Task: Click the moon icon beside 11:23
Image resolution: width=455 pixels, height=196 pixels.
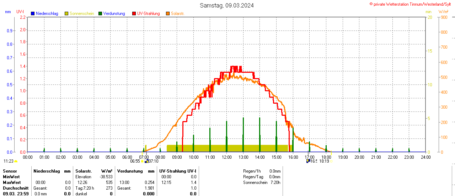Action: [16, 161]
